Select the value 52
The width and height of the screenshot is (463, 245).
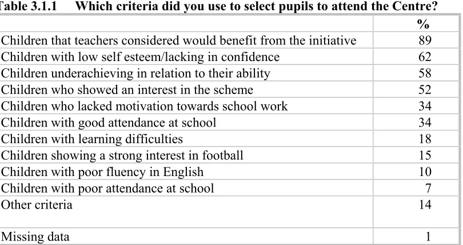(x=425, y=90)
